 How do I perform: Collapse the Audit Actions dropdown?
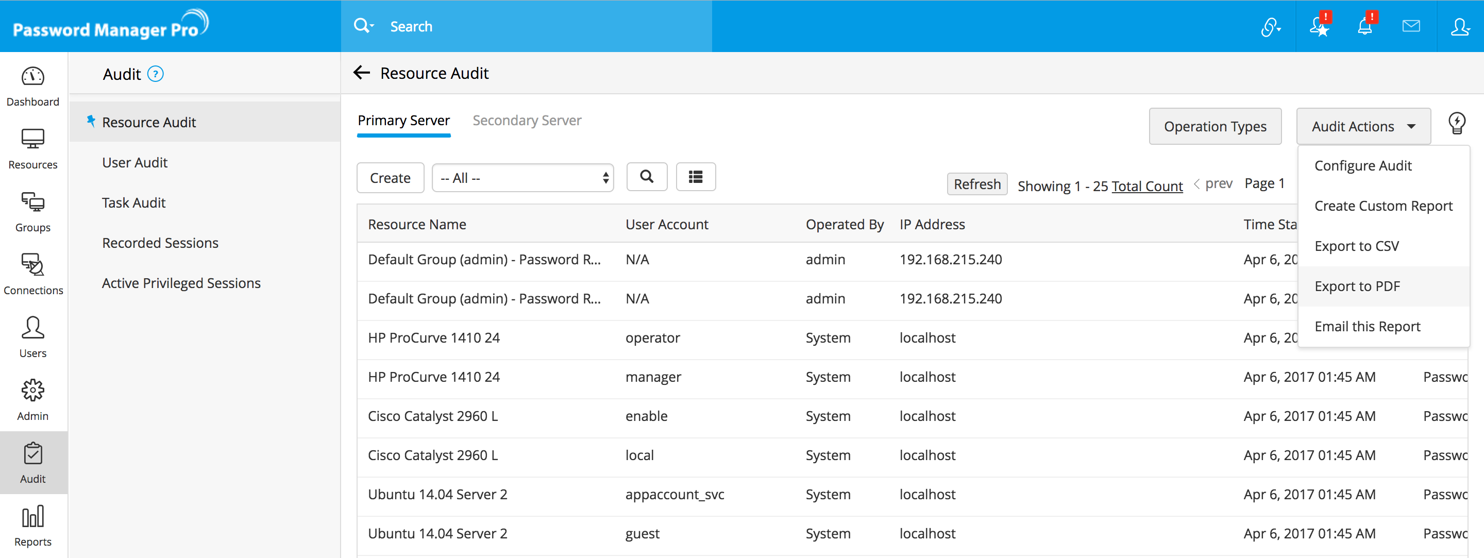pos(1362,126)
